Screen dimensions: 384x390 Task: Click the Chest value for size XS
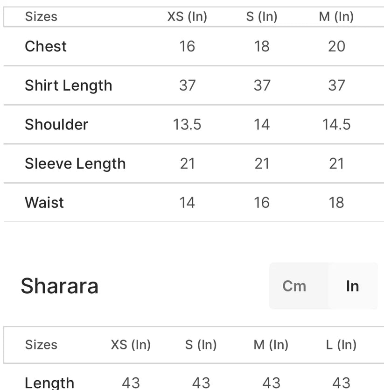[x=187, y=46]
